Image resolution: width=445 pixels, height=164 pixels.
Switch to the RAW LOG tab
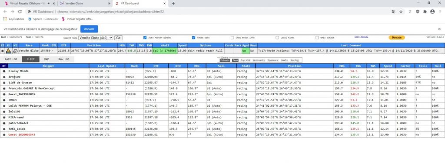pos(64,59)
